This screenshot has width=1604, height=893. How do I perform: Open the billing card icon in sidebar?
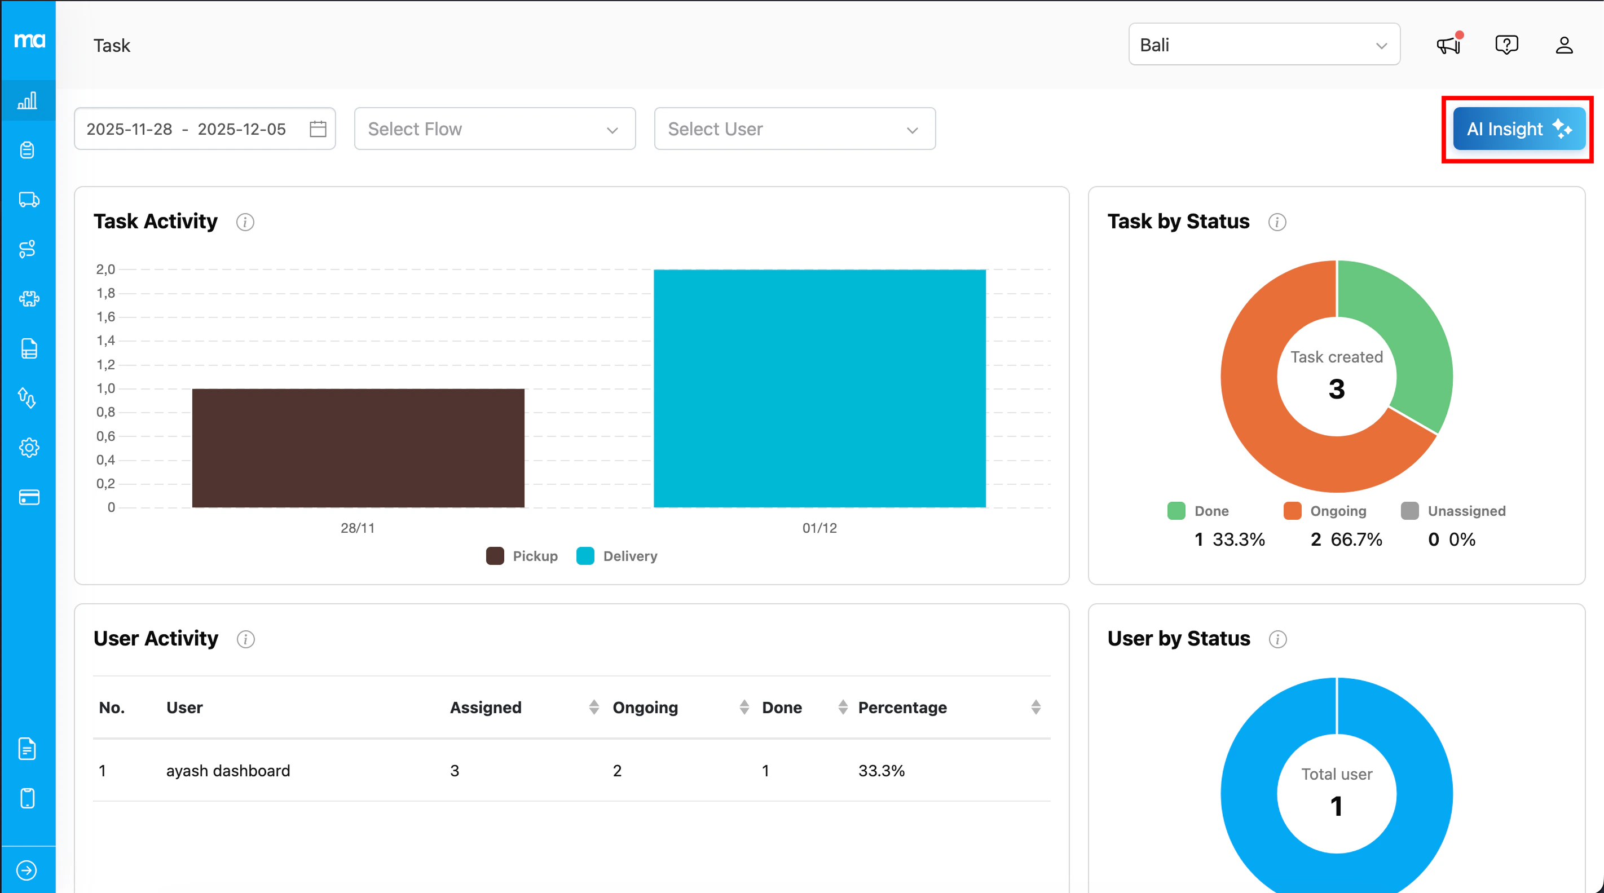(x=28, y=497)
